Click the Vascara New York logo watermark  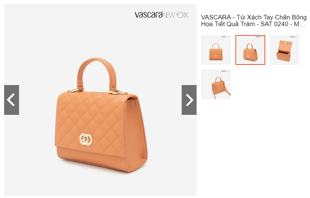point(162,15)
